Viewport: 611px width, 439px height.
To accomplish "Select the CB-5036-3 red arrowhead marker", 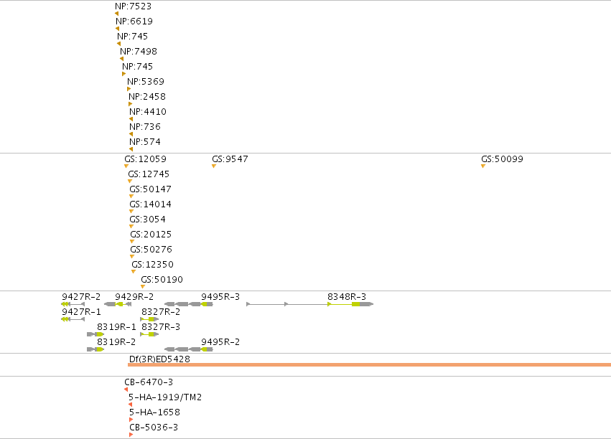I will tap(131, 435).
